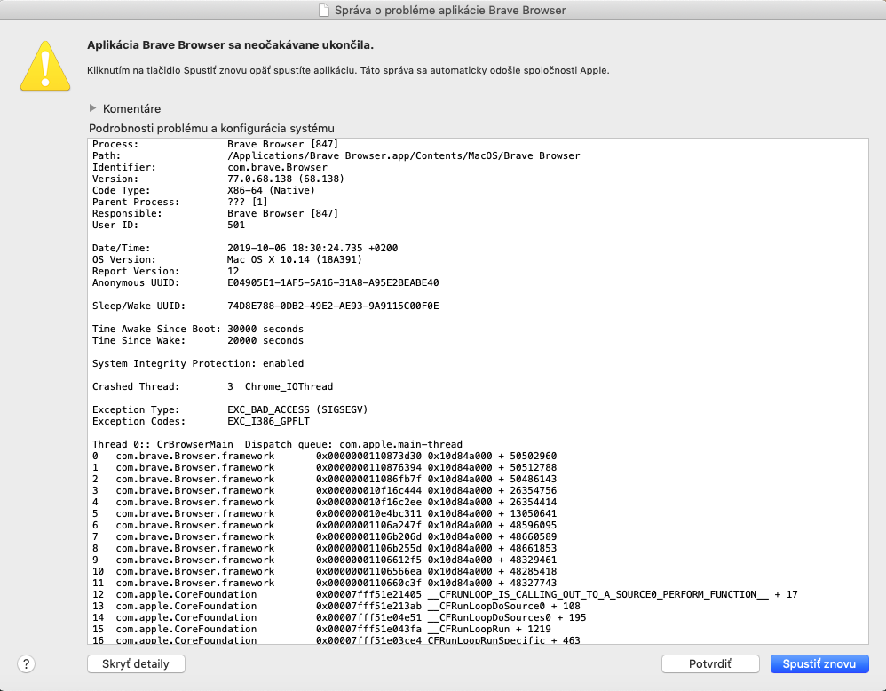The image size is (886, 691).
Task: Click the Report Version value '12'
Action: [x=233, y=272]
